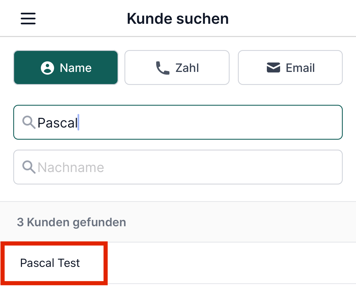The width and height of the screenshot is (356, 294).
Task: Switch to Zahl search mode
Action: click(x=177, y=67)
